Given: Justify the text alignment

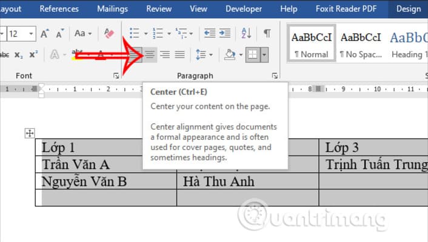Looking at the screenshot, I should click(x=179, y=55).
